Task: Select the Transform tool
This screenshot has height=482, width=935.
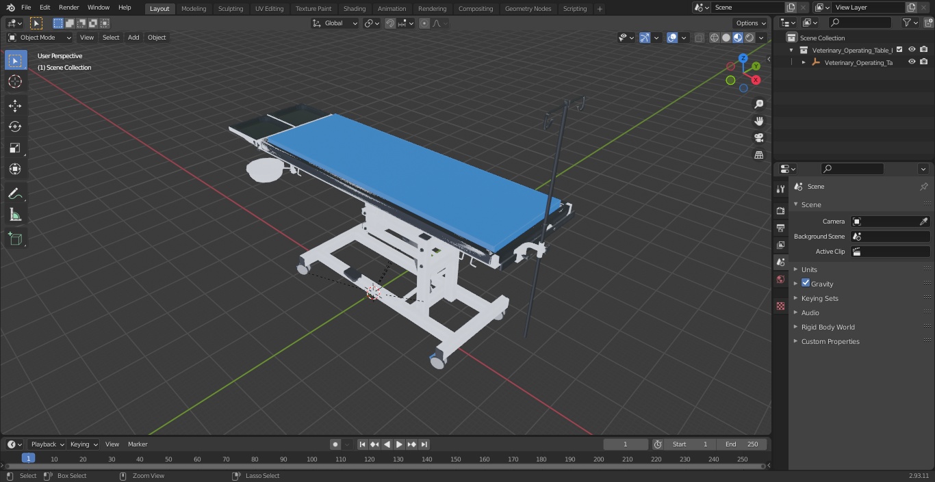Action: point(15,169)
